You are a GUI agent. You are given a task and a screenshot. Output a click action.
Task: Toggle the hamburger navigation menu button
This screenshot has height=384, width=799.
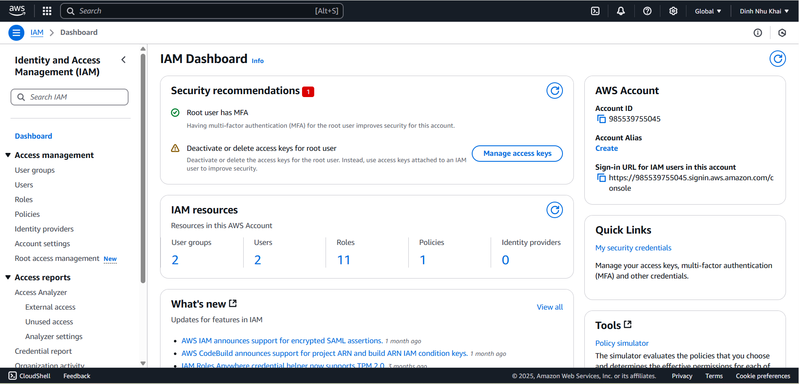click(16, 33)
